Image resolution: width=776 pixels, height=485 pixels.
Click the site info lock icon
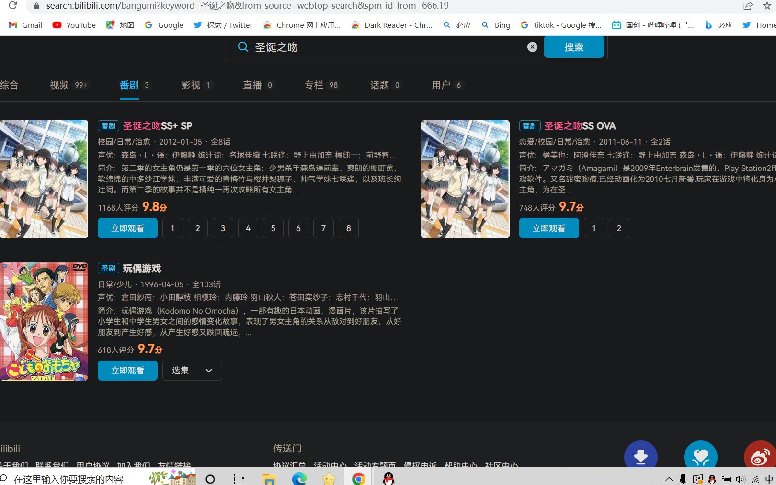click(36, 6)
